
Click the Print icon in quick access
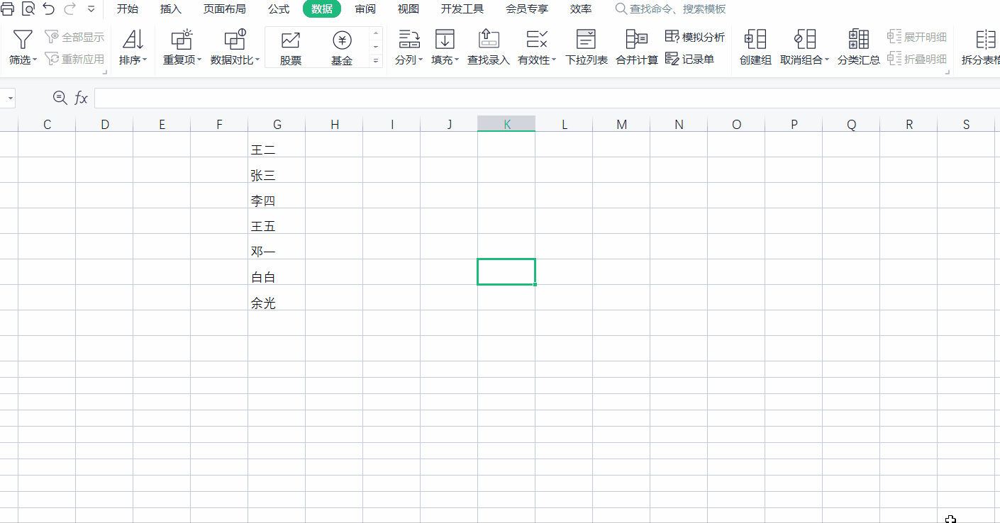(6, 9)
